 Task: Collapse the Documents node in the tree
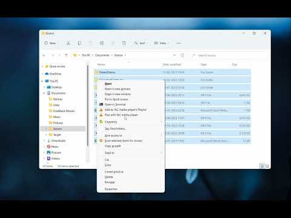(x=44, y=93)
